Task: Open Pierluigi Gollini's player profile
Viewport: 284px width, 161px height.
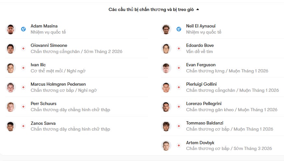Action: click(x=202, y=84)
